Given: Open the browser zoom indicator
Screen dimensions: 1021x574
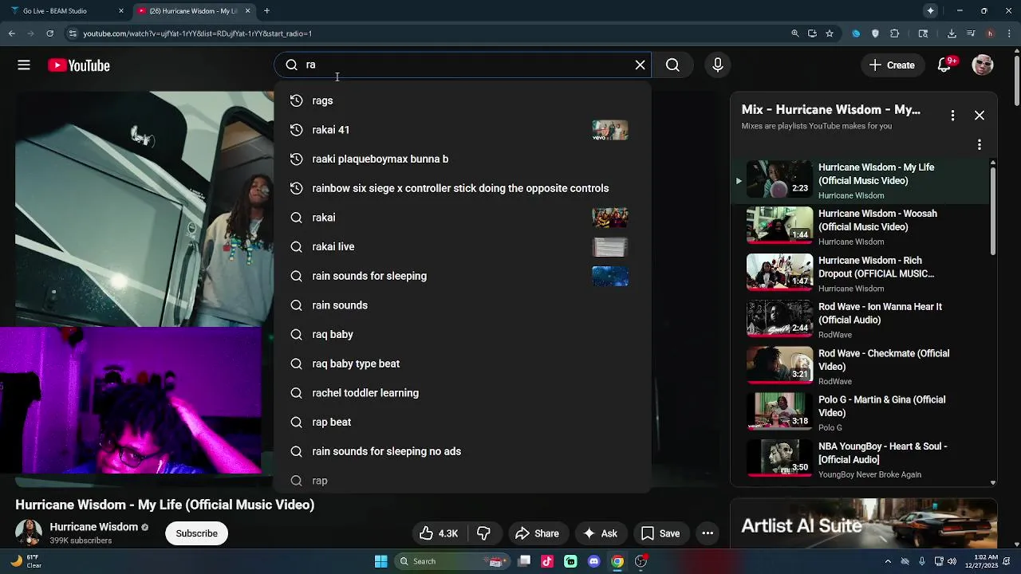Looking at the screenshot, I should coord(795,33).
